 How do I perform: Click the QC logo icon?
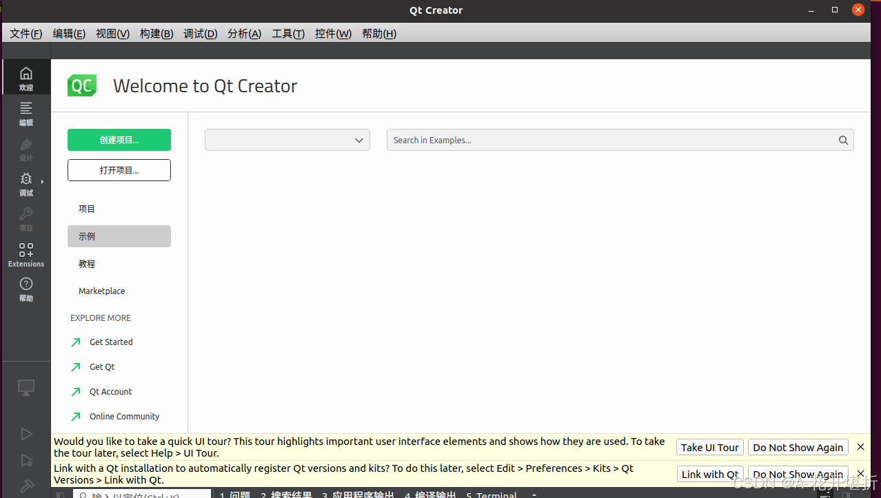coord(82,85)
